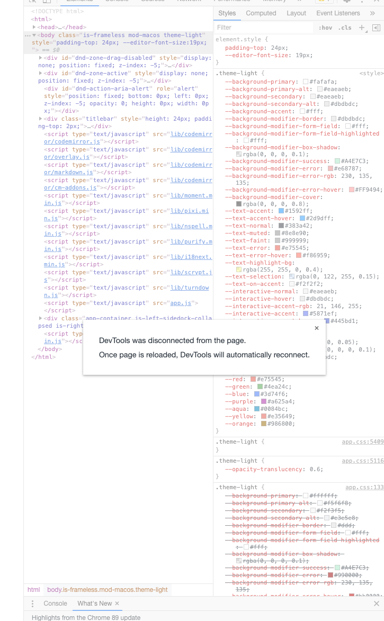Toggle the computed styles sidebar pane icon
Screen dimensions: 384x621
click(x=377, y=28)
